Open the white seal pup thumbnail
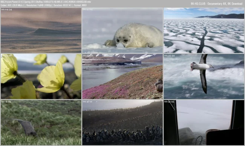The width and height of the screenshot is (245, 146). [122, 30]
